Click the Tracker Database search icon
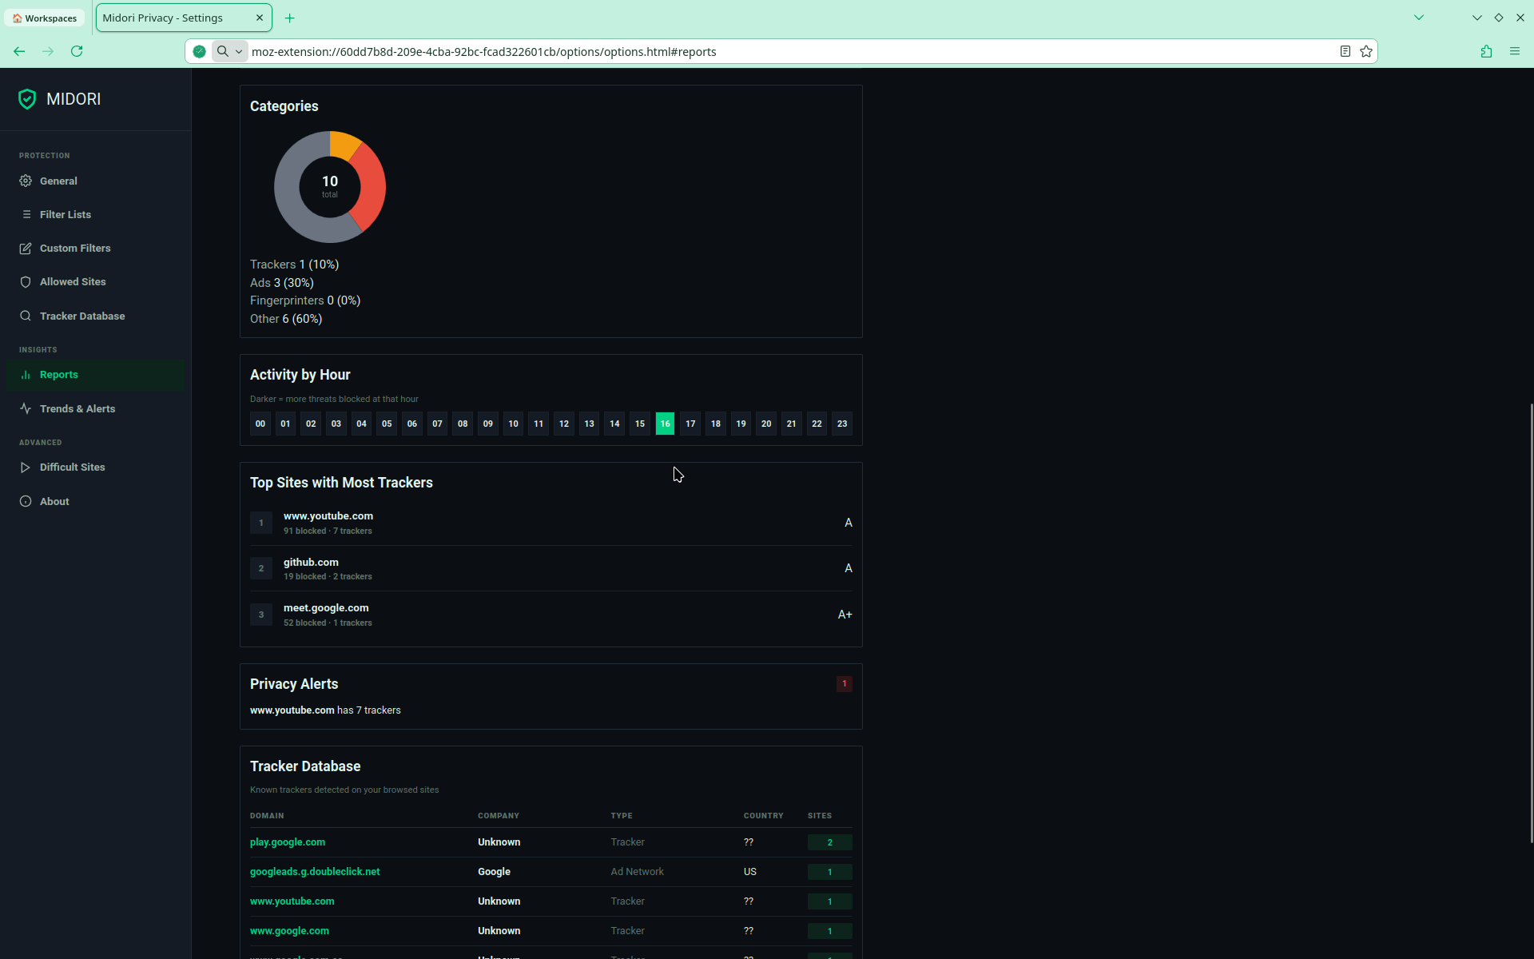The width and height of the screenshot is (1534, 959). pos(26,316)
